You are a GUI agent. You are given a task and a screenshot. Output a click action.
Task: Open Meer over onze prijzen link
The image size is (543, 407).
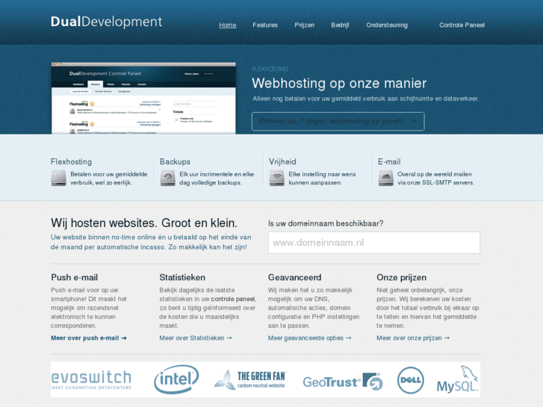413,338
